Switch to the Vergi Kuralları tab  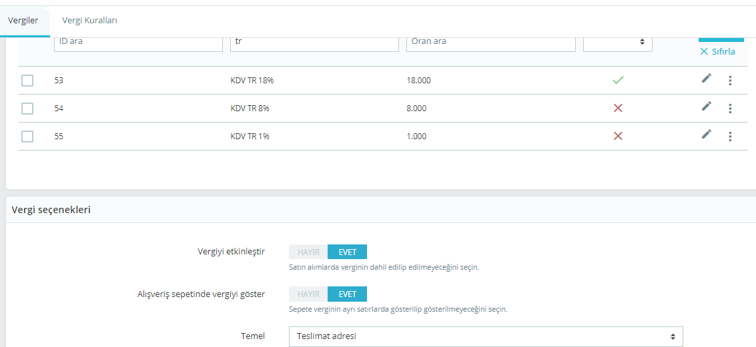[x=90, y=21]
